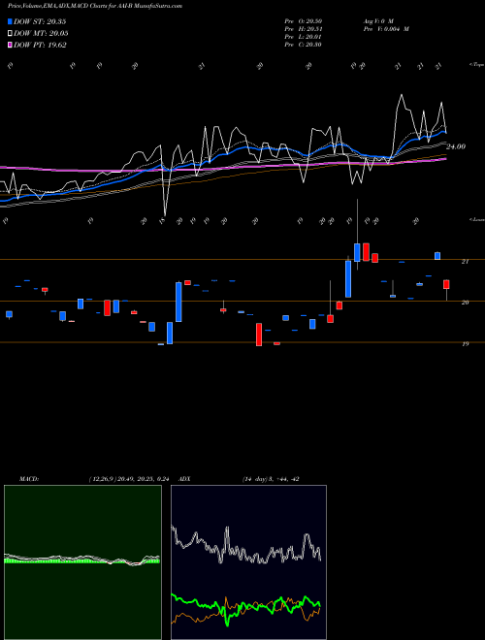Click the '20' price axis label
The height and width of the screenshot is (640, 485).
pyautogui.click(x=465, y=303)
